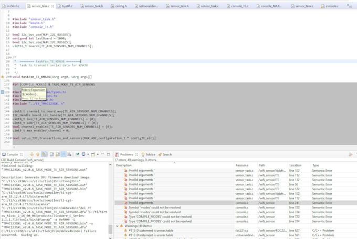Image resolution: width=357 pixels, height=239 pixels.
Task: Show next build error in console toolbar
Action: click(32, 154)
